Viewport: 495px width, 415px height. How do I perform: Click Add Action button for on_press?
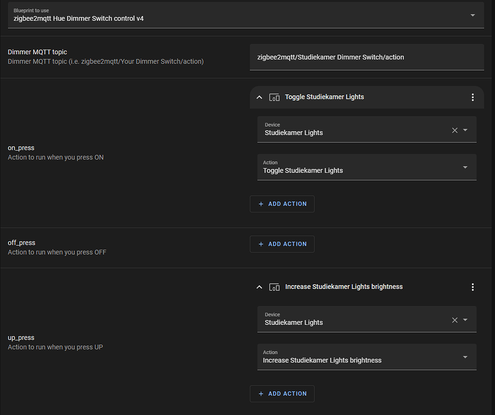282,204
